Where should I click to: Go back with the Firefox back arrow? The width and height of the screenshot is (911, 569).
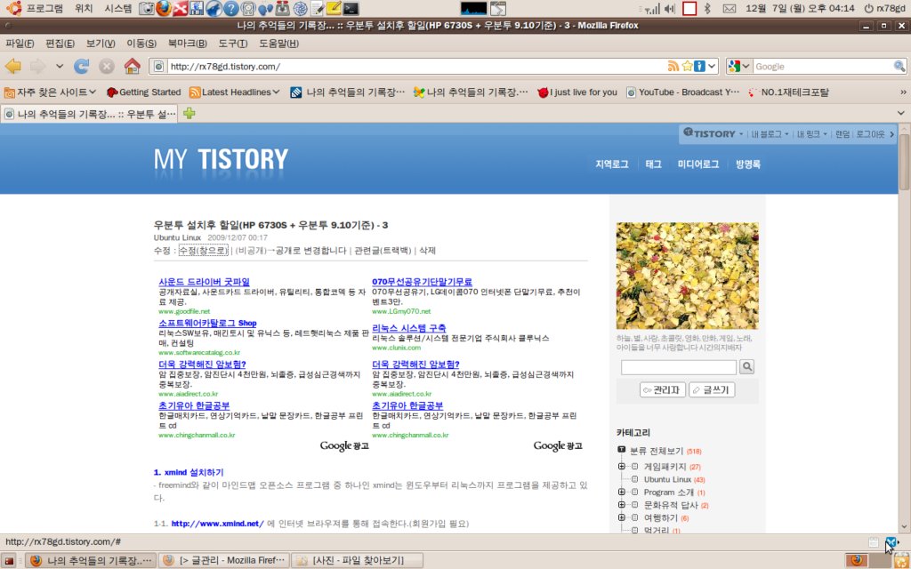pyautogui.click(x=12, y=66)
